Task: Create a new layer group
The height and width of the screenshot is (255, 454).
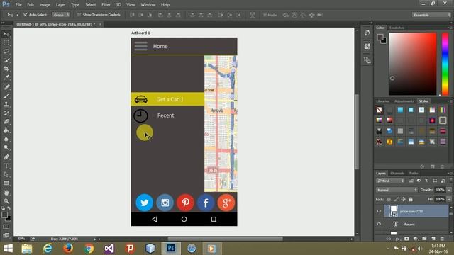Action: pyautogui.click(x=424, y=239)
